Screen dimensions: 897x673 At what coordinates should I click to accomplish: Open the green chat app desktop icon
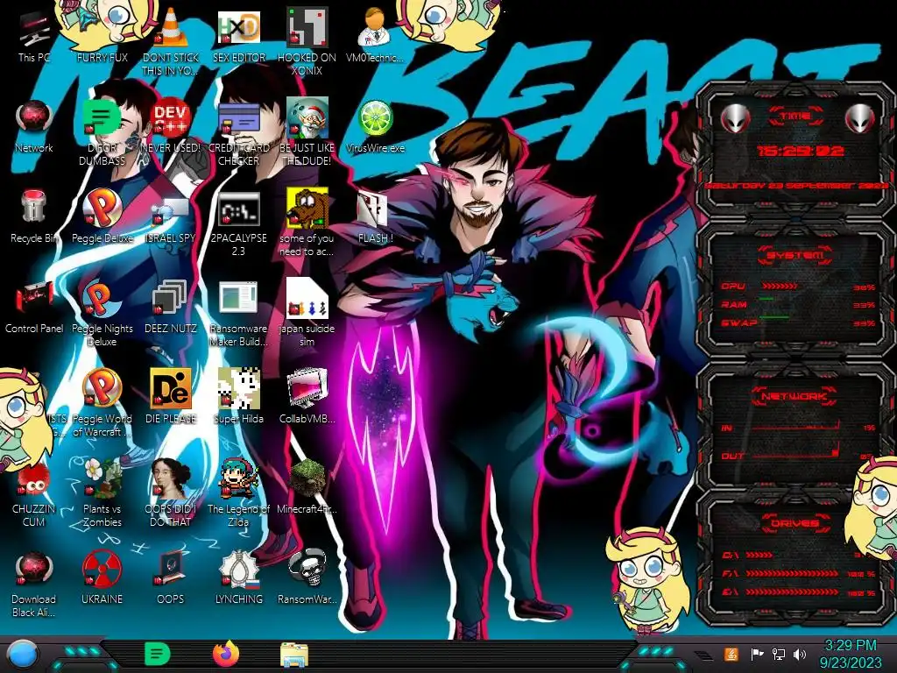click(102, 118)
